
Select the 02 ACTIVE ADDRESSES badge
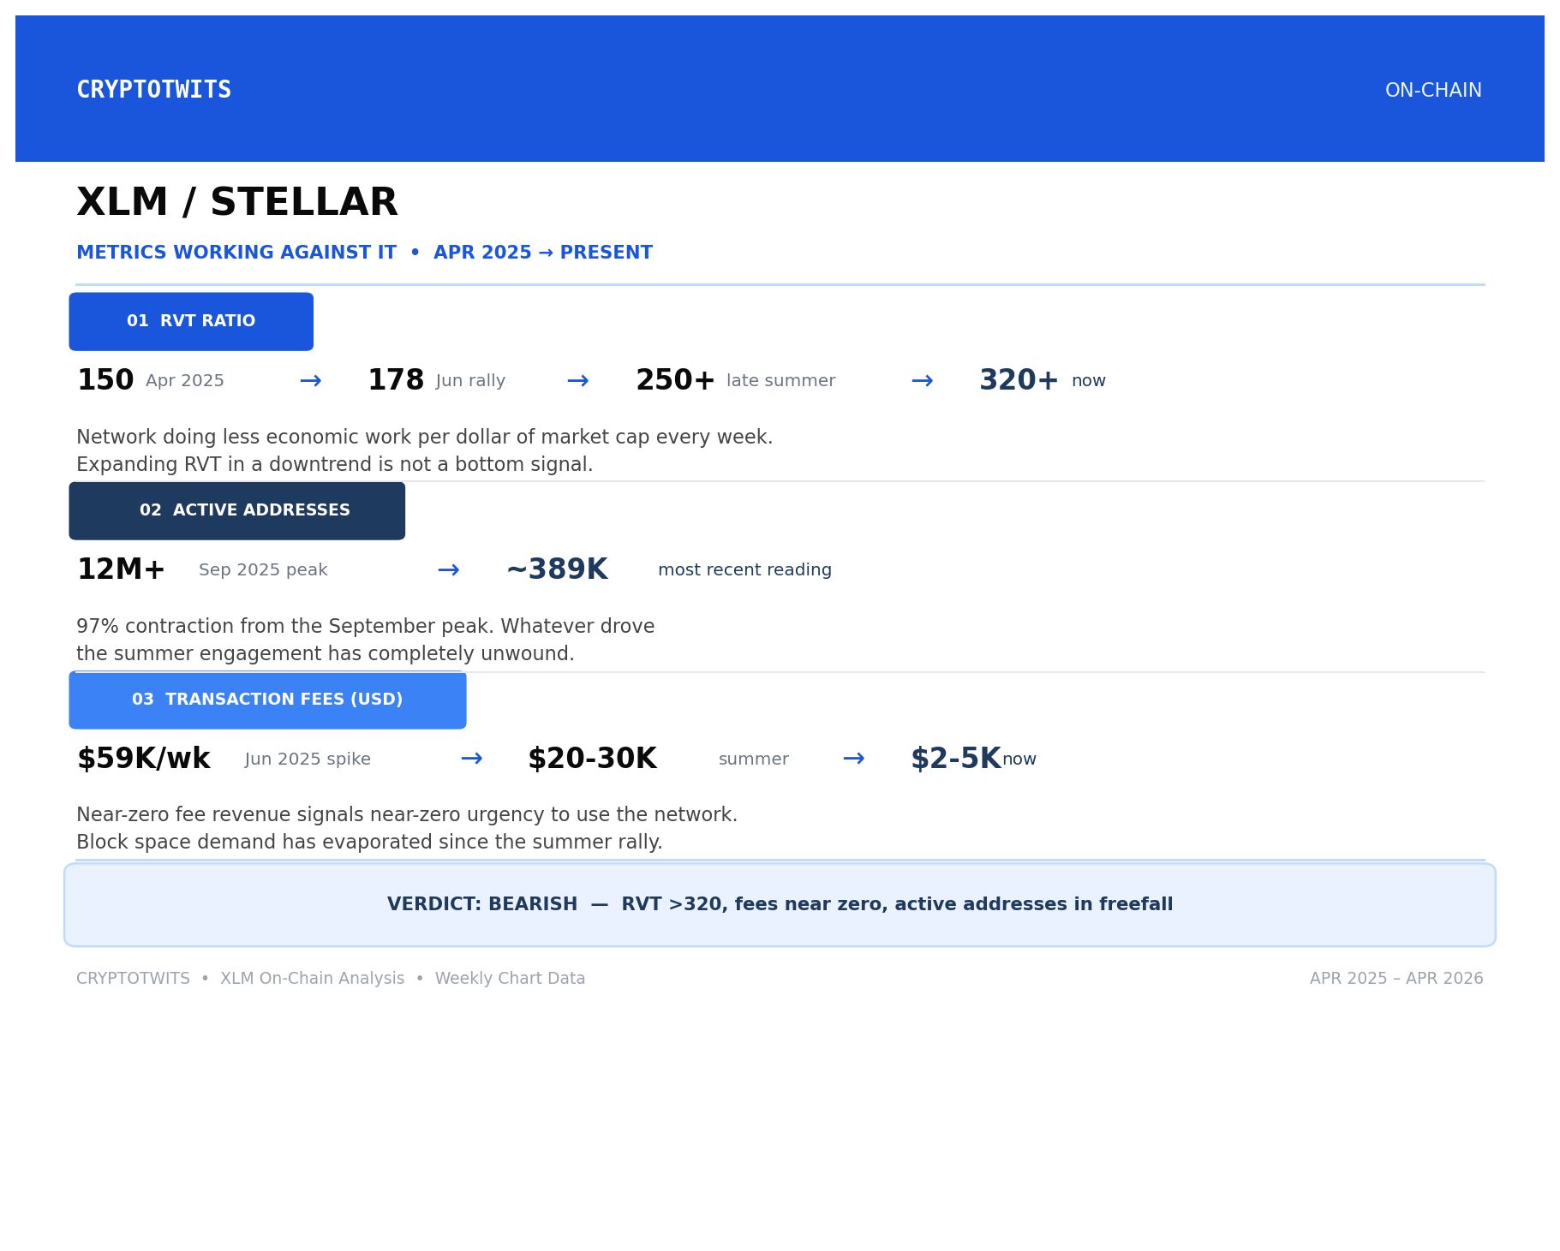click(x=237, y=510)
